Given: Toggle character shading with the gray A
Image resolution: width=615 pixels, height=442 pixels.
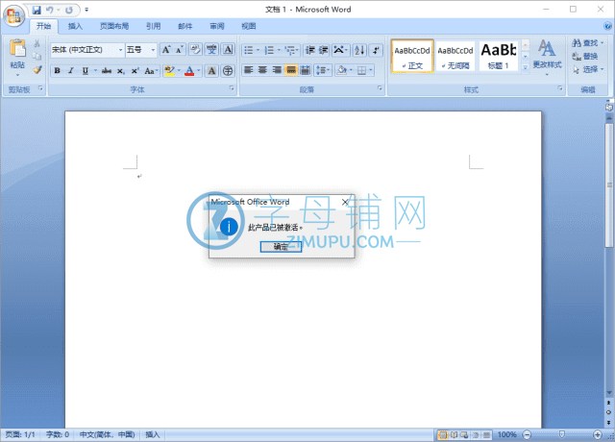Looking at the screenshot, I should tap(211, 70).
